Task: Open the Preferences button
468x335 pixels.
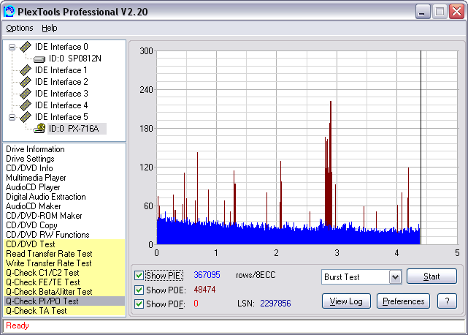Action: coord(403,301)
